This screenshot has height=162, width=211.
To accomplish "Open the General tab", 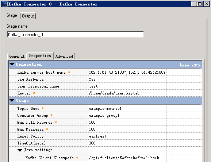I will click(17, 56).
